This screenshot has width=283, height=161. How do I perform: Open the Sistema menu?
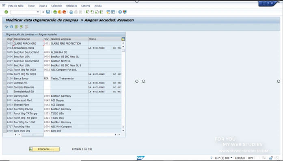click(86, 6)
